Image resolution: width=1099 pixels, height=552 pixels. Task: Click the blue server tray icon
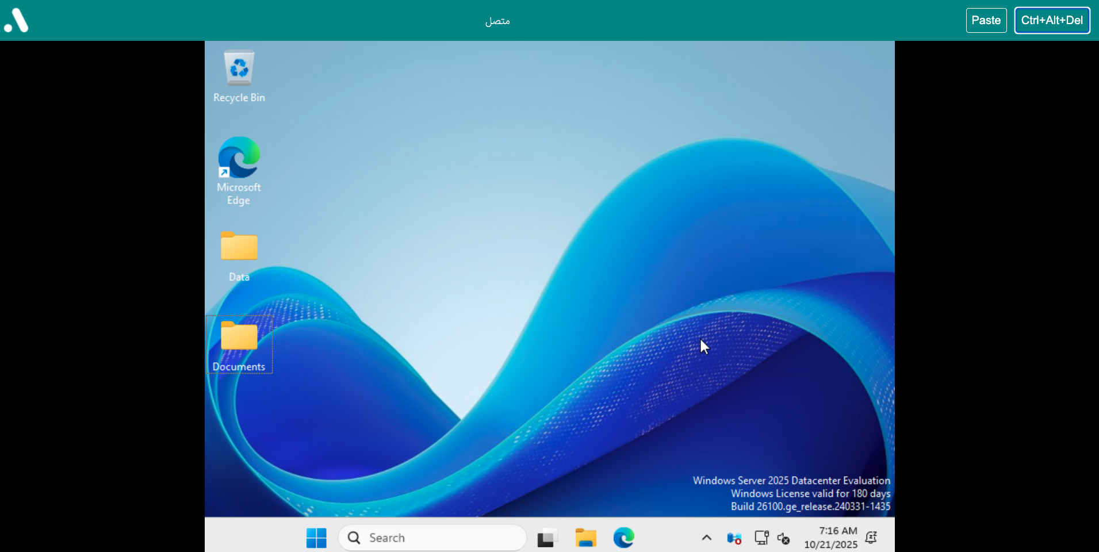(x=734, y=538)
